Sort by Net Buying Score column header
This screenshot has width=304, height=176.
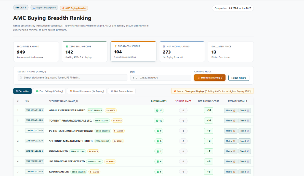209,101
